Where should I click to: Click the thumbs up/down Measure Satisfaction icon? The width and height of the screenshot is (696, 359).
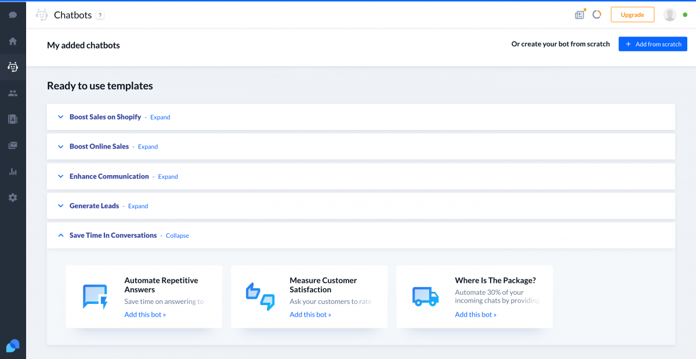[x=260, y=296]
